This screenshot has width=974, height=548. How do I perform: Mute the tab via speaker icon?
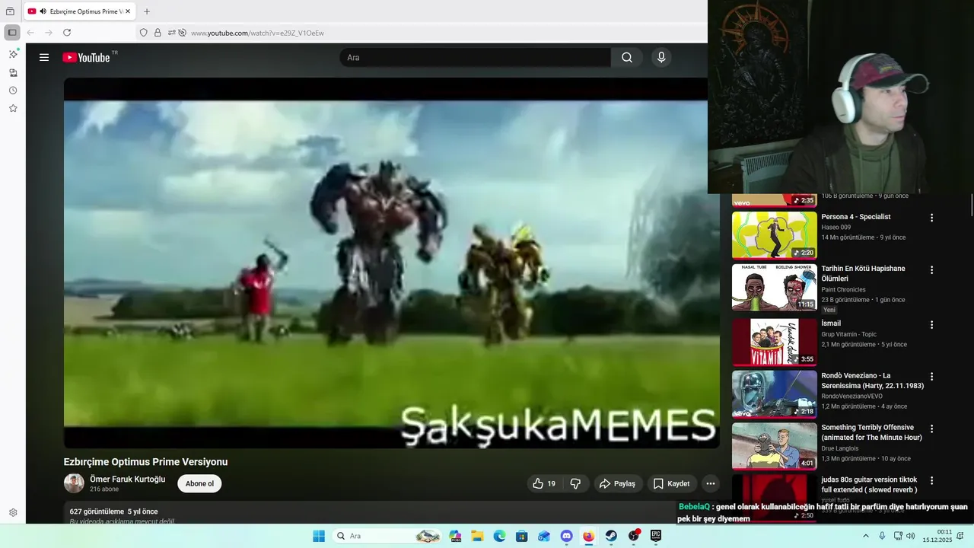(43, 11)
